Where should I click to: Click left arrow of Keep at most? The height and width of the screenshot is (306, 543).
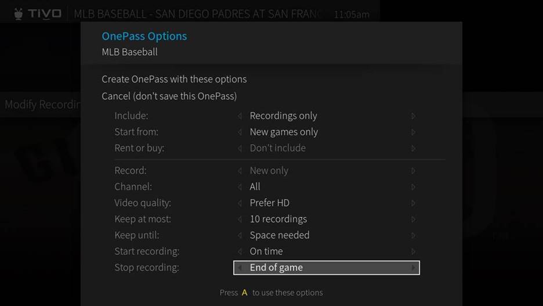pyautogui.click(x=240, y=219)
